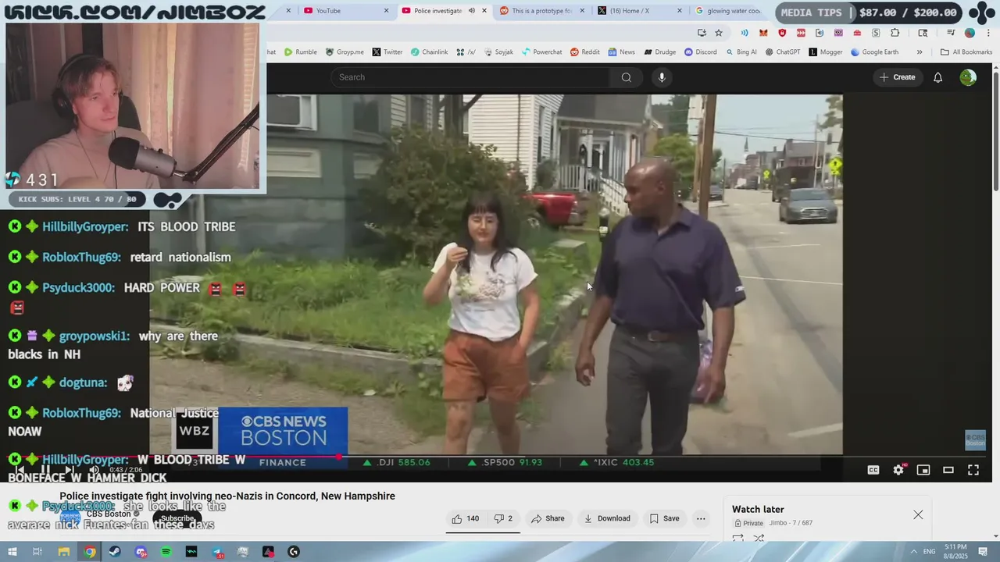1000x562 pixels.
Task: Save the video to a playlist
Action: [x=664, y=518]
